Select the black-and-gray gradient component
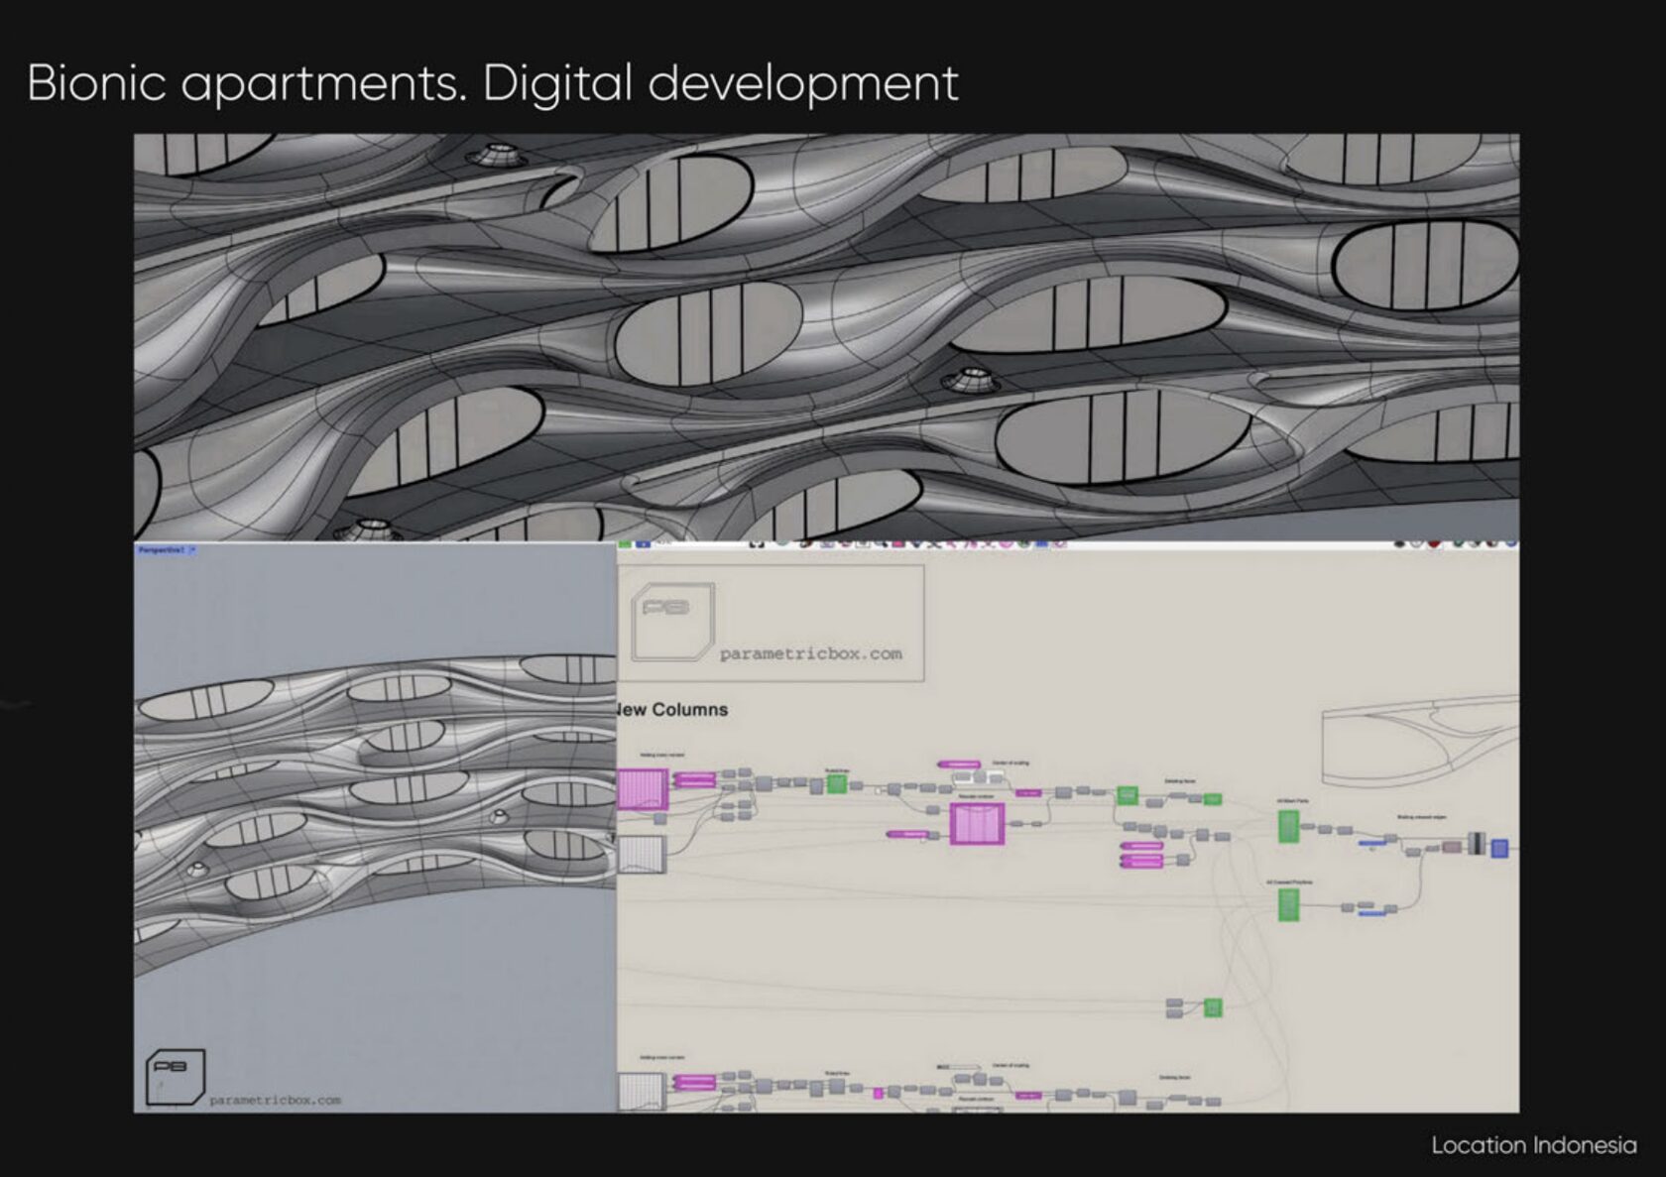This screenshot has width=1666, height=1177. point(1478,844)
